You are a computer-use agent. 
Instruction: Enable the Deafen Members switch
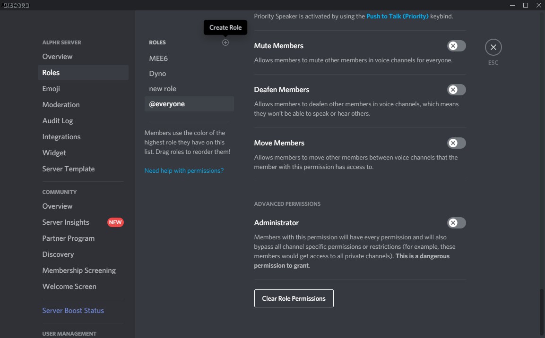pos(456,90)
